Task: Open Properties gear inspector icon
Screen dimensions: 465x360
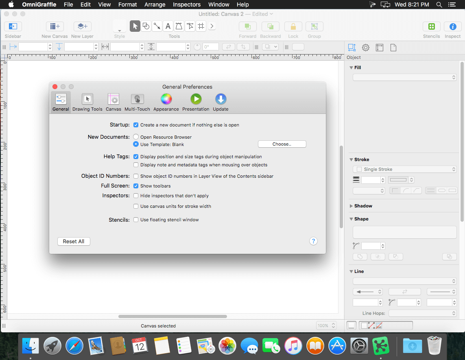Action: [x=366, y=48]
